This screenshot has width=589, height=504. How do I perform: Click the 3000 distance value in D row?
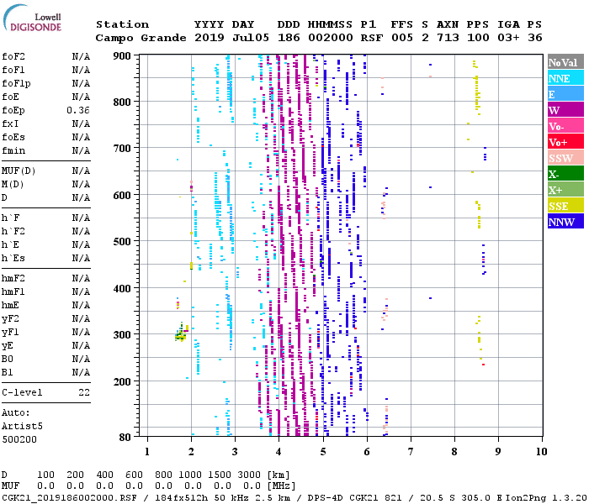pyautogui.click(x=249, y=475)
